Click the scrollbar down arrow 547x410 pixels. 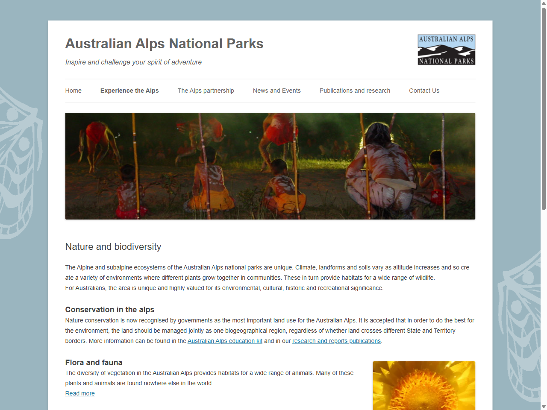coord(544,406)
